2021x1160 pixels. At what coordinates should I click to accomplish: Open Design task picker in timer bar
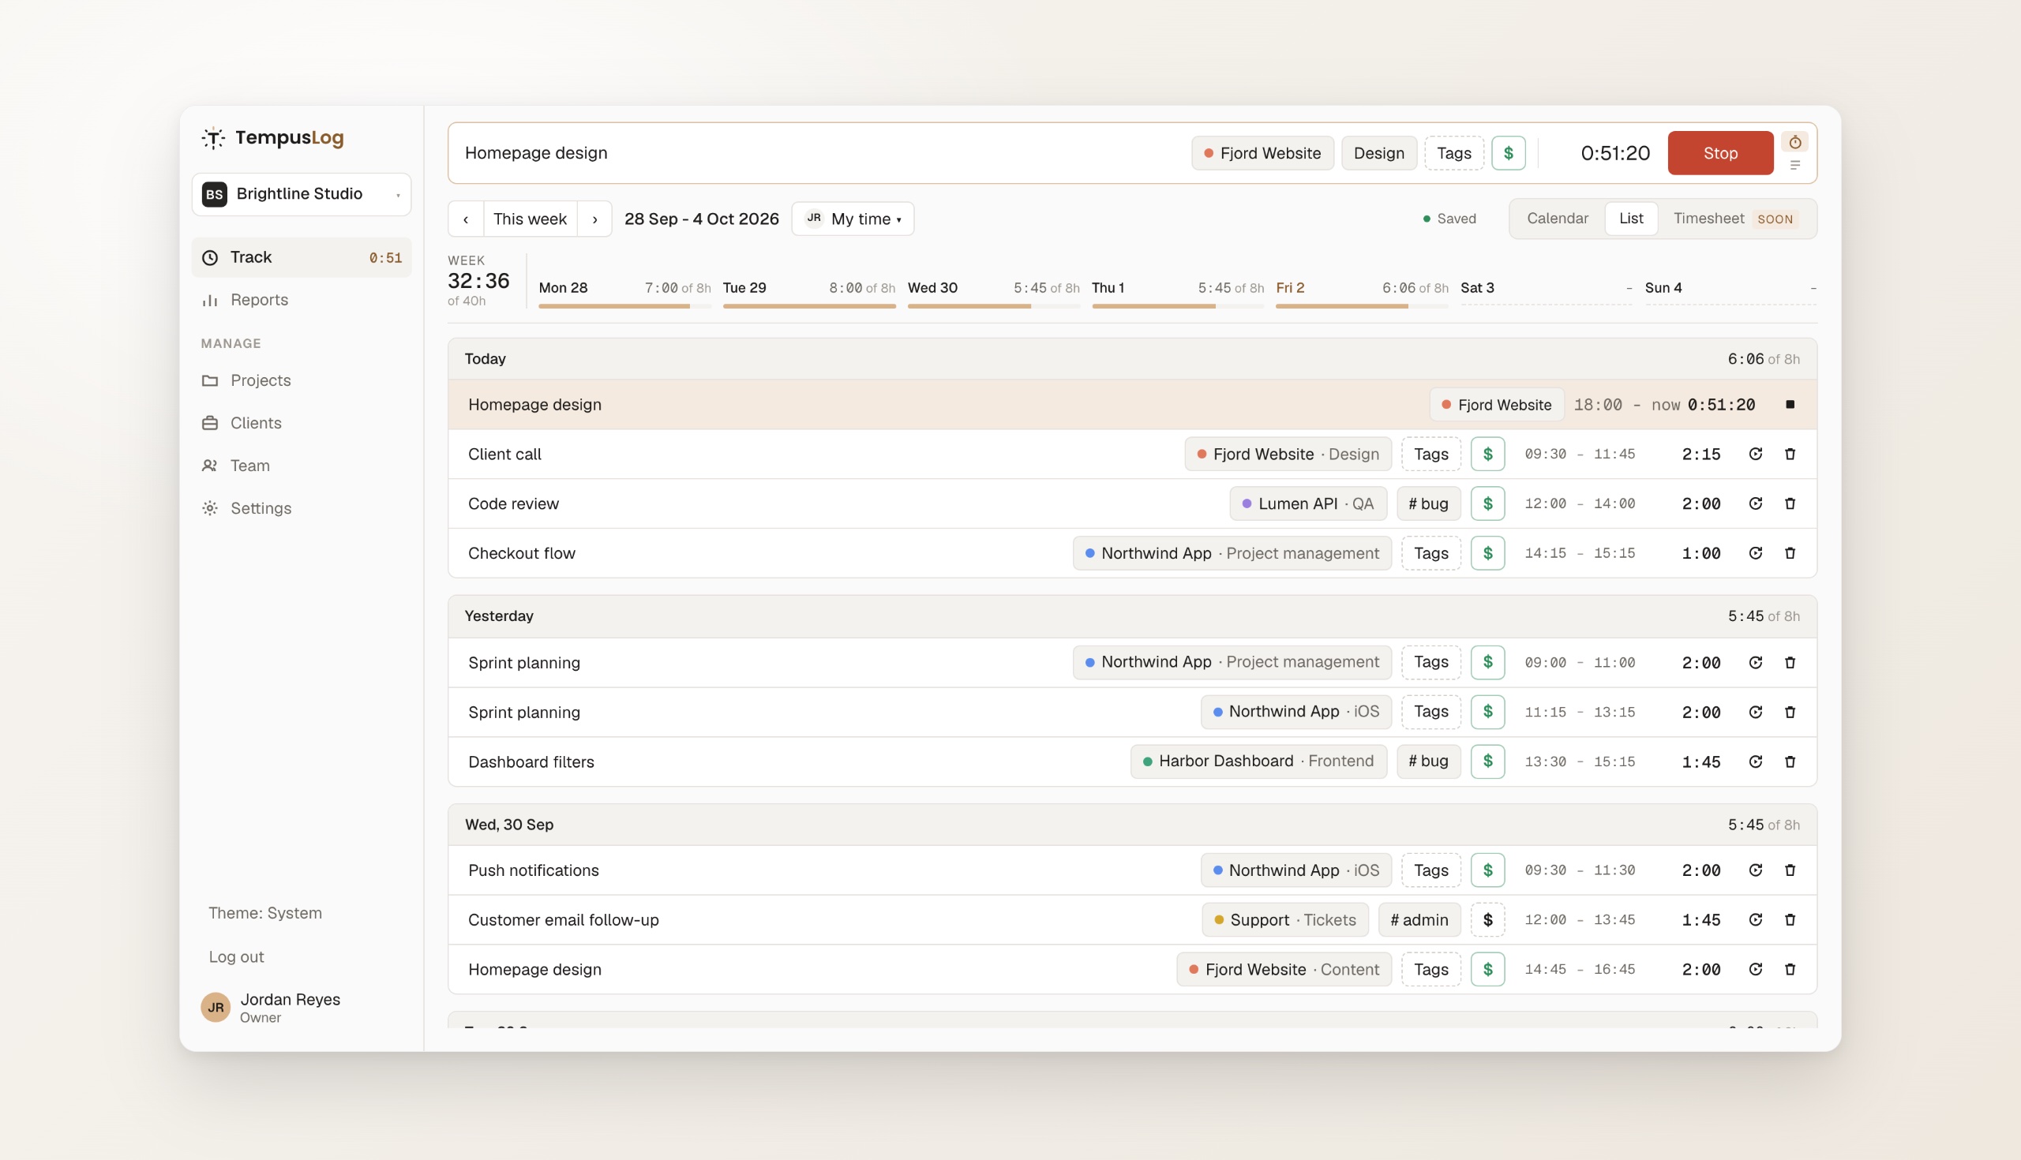pyautogui.click(x=1378, y=153)
